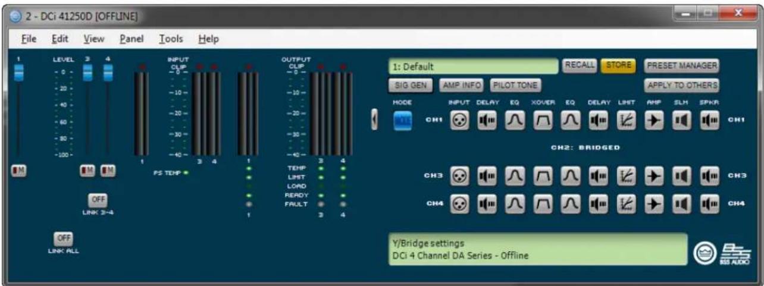The width and height of the screenshot is (764, 286).
Task: Open the View menu
Action: pyautogui.click(x=94, y=39)
